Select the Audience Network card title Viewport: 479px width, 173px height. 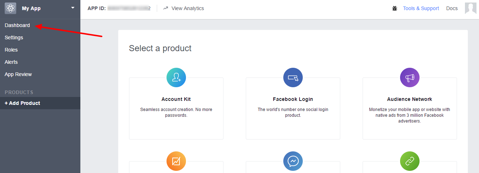(410, 99)
